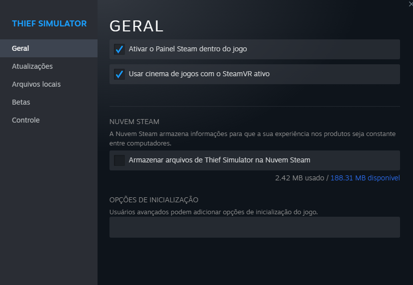Go to the Controle settings tab
The height and width of the screenshot is (285, 413).
pos(26,120)
